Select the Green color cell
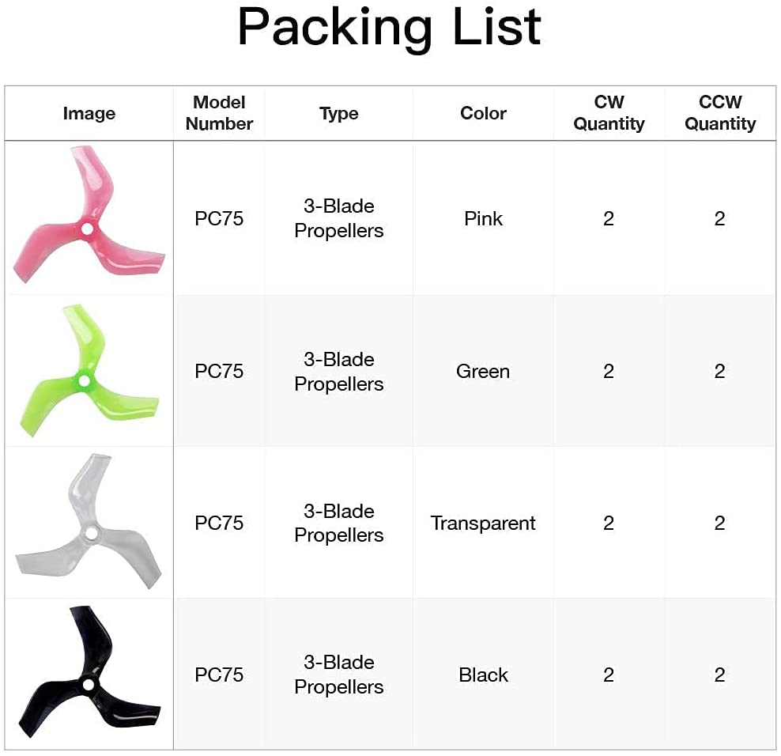 [483, 372]
